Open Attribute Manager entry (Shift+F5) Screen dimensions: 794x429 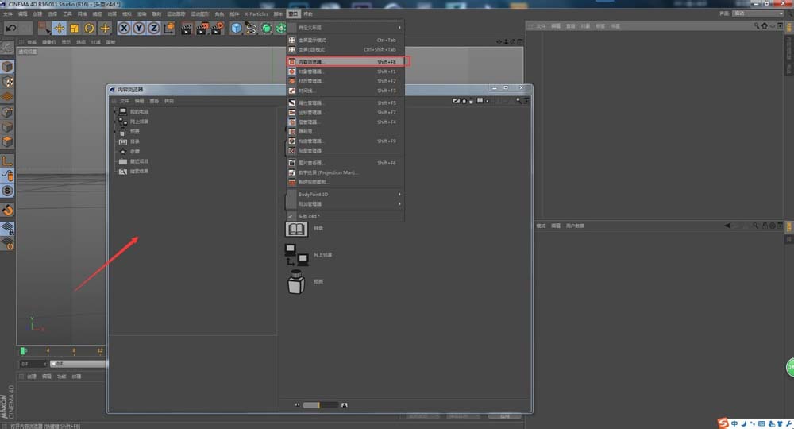click(x=346, y=102)
